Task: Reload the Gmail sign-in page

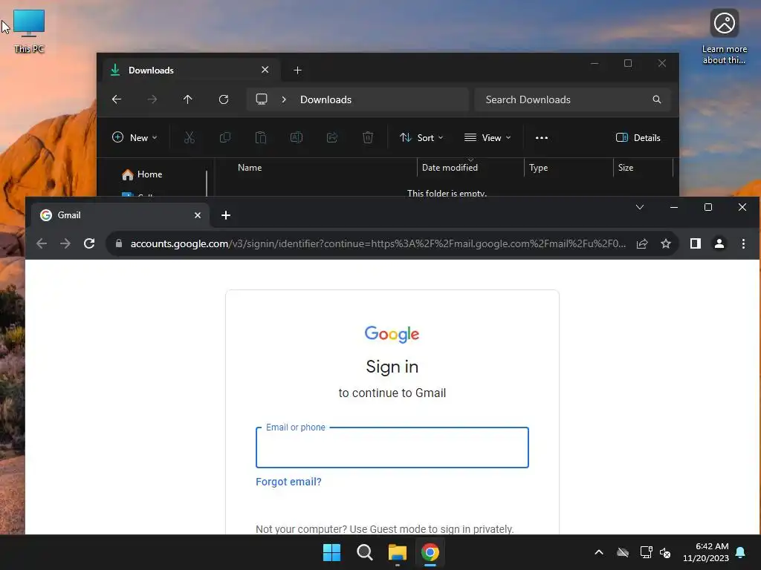Action: 89,243
